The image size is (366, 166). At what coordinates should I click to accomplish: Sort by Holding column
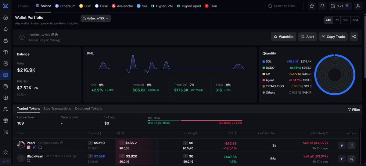point(190,133)
